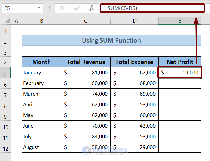The image size is (210, 161).
Task: Click the Cancel (X) formula bar icon
Action: [x=62, y=8]
